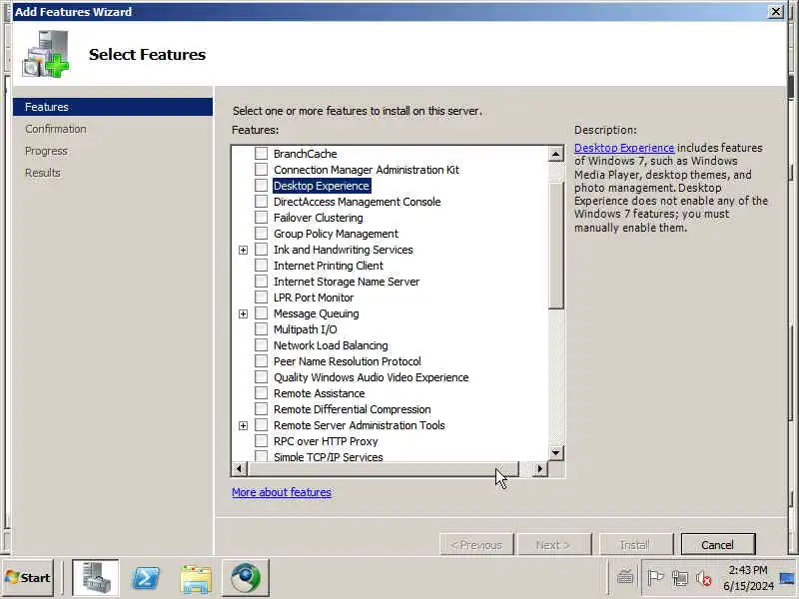The height and width of the screenshot is (599, 799).
Task: Close the Add Features Wizard window
Action: (x=776, y=11)
